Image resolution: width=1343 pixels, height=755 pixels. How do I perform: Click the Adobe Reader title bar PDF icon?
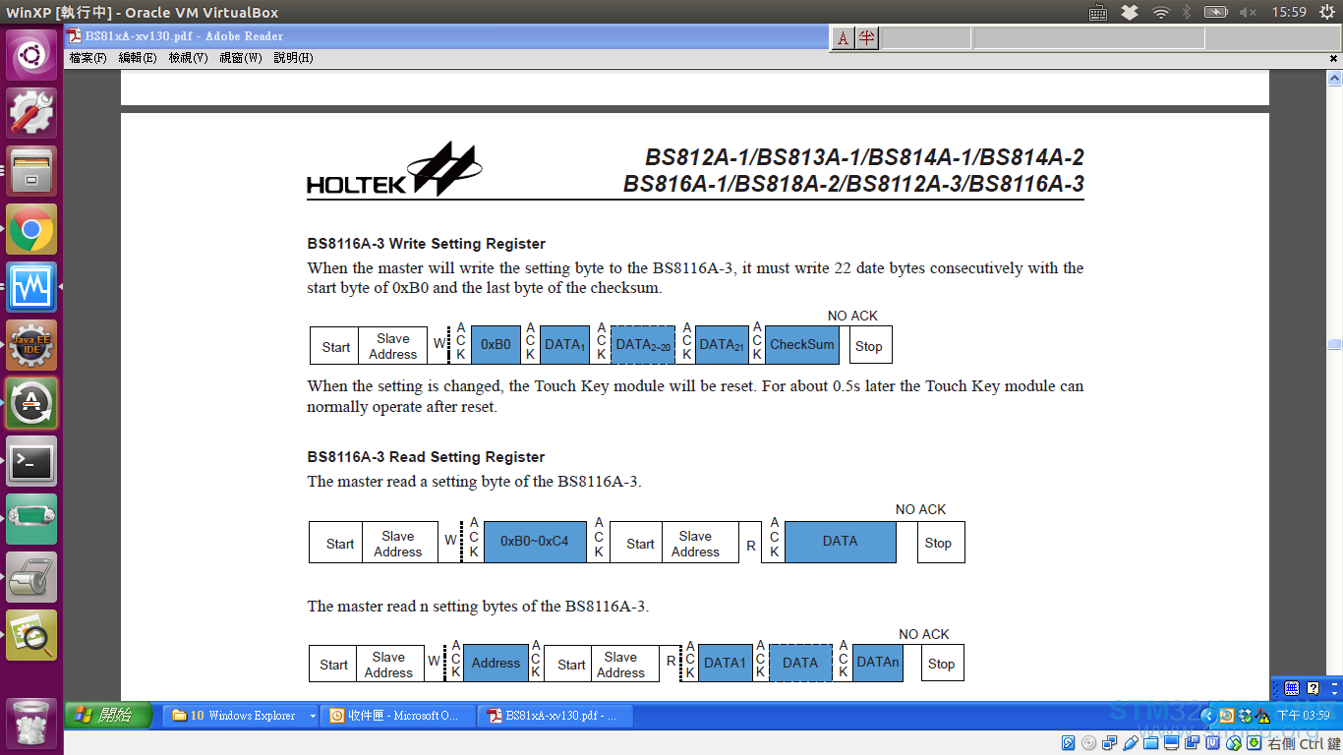click(74, 36)
